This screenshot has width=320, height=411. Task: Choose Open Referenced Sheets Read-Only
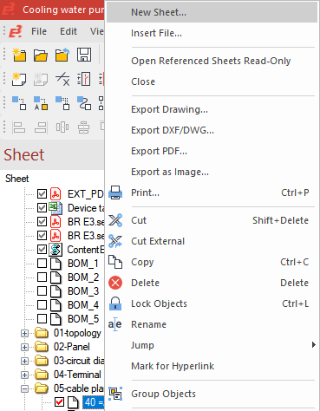pyautogui.click(x=212, y=61)
